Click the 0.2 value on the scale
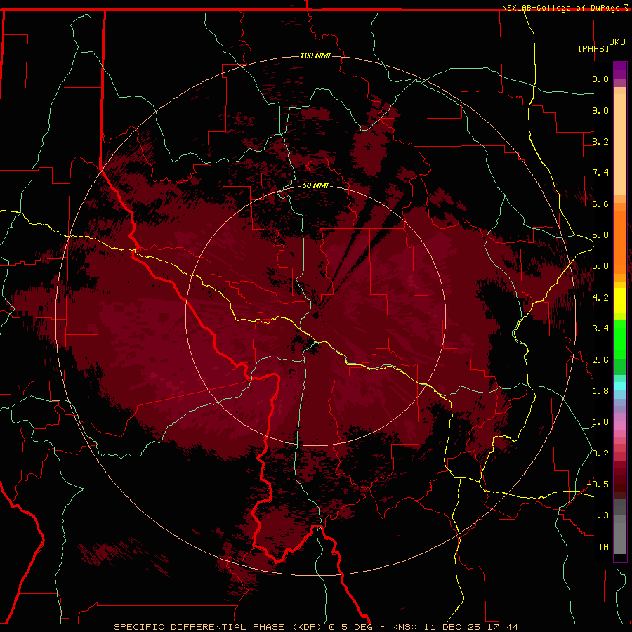632x632 pixels. 600,454
